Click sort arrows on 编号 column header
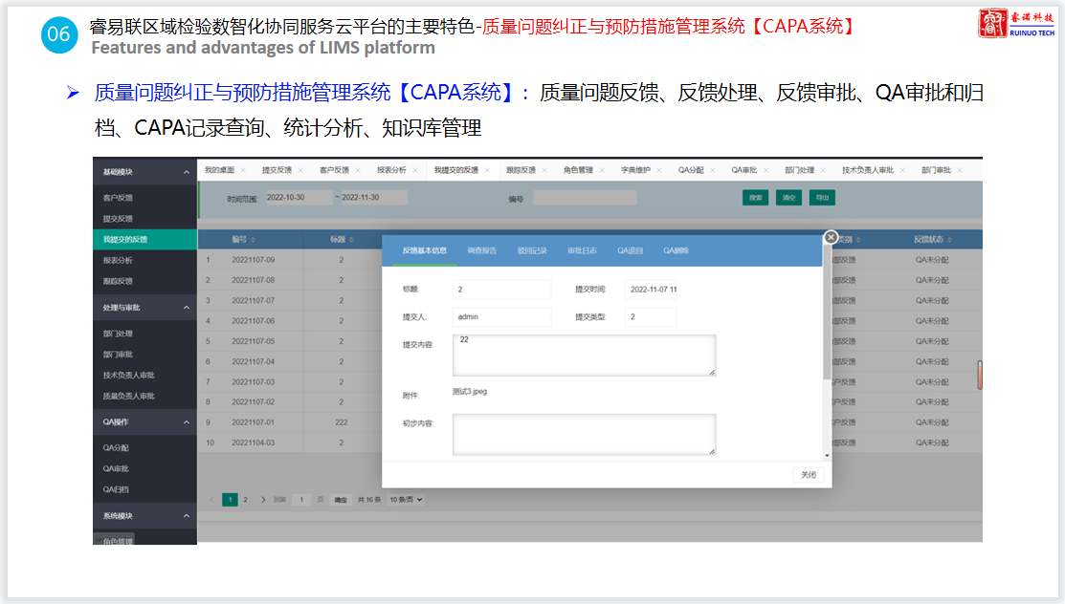 click(x=254, y=240)
